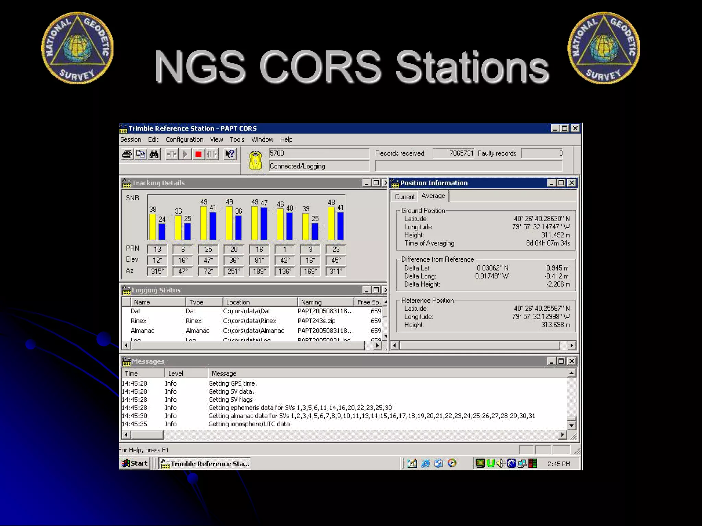The image size is (702, 526).
Task: Click the blue globe tray icon
Action: tap(511, 463)
